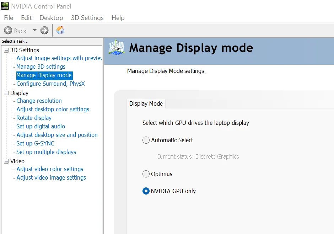Click the NVIDIA logo icon in title bar
Image resolution: width=334 pixels, height=234 pixels.
click(x=5, y=6)
